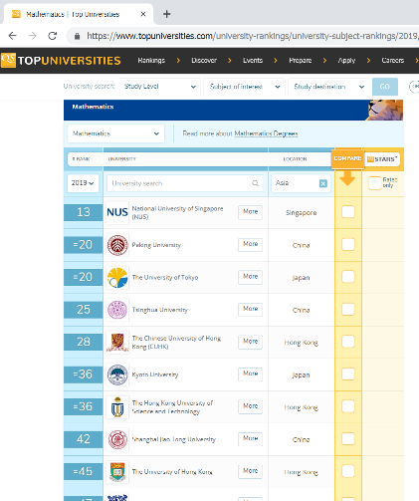
Task: Open the Events menu
Action: pyautogui.click(x=253, y=61)
